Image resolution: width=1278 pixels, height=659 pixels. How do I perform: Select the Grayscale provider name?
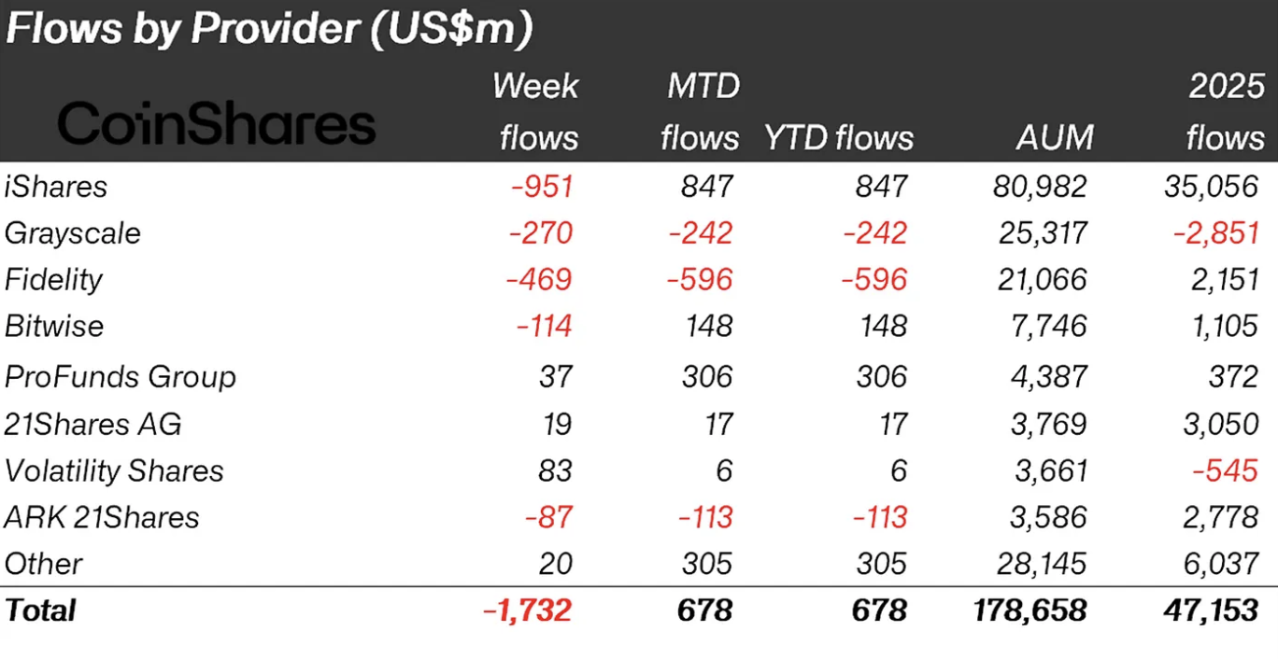pos(73,233)
